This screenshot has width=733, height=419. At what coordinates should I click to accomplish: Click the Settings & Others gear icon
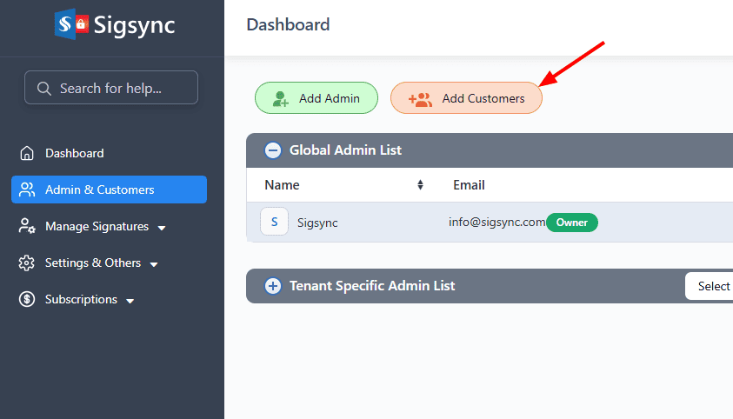[27, 263]
